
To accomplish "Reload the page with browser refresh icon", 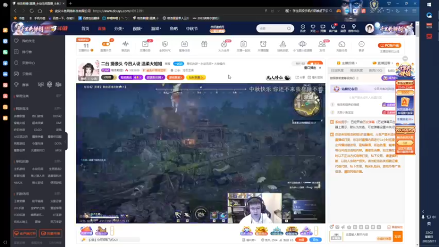I will [32, 11].
